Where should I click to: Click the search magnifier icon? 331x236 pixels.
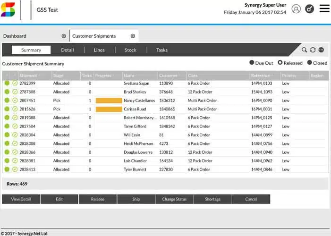(x=304, y=50)
